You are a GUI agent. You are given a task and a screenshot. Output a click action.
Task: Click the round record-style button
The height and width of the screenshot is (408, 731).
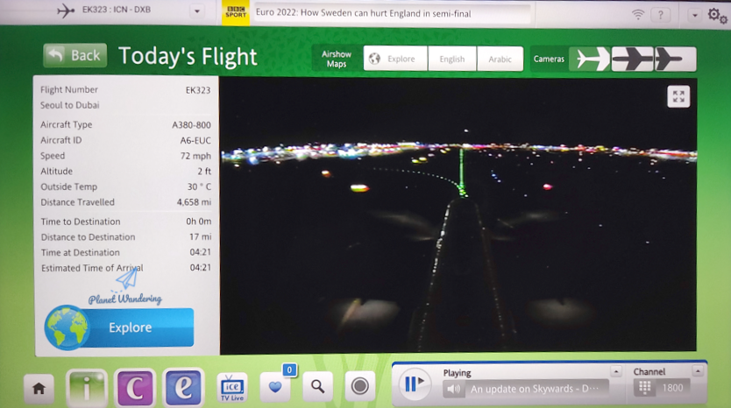click(360, 386)
